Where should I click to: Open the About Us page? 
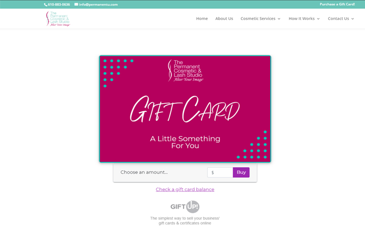224,18
